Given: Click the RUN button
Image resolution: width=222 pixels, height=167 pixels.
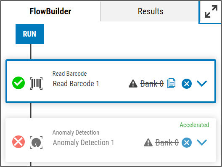Looking at the screenshot, I should [x=29, y=34].
